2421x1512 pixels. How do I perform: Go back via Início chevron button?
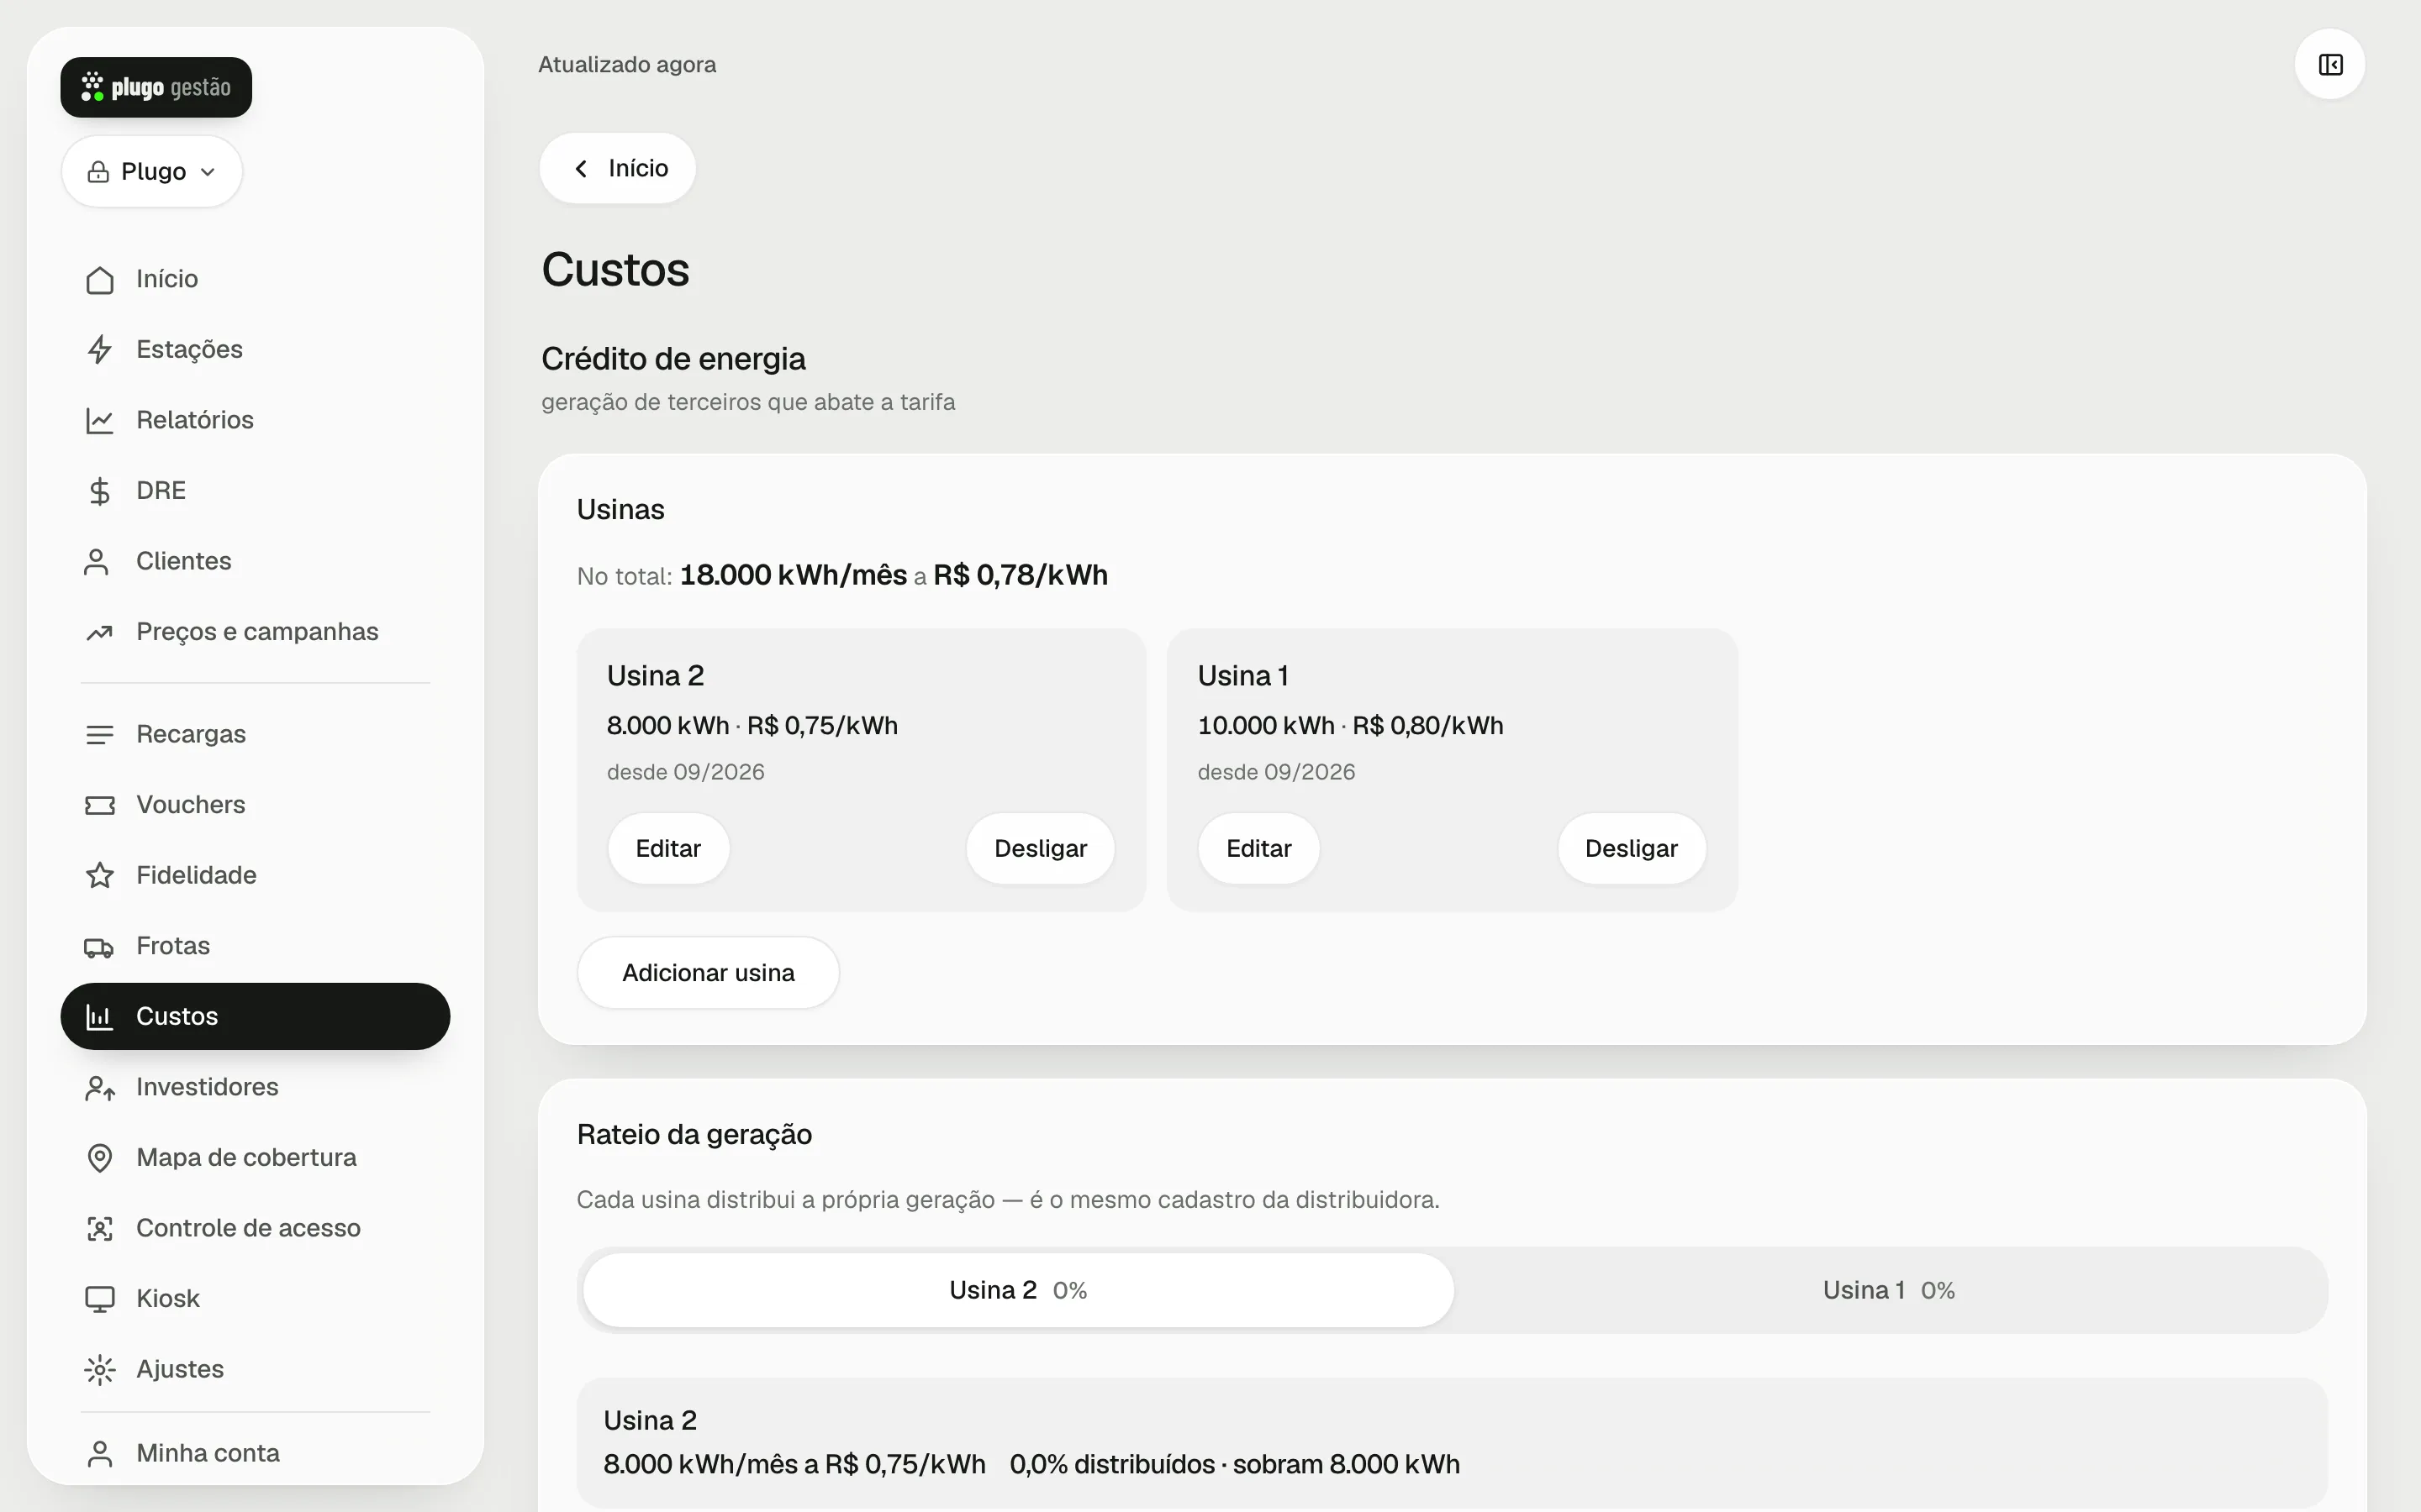[x=617, y=168]
